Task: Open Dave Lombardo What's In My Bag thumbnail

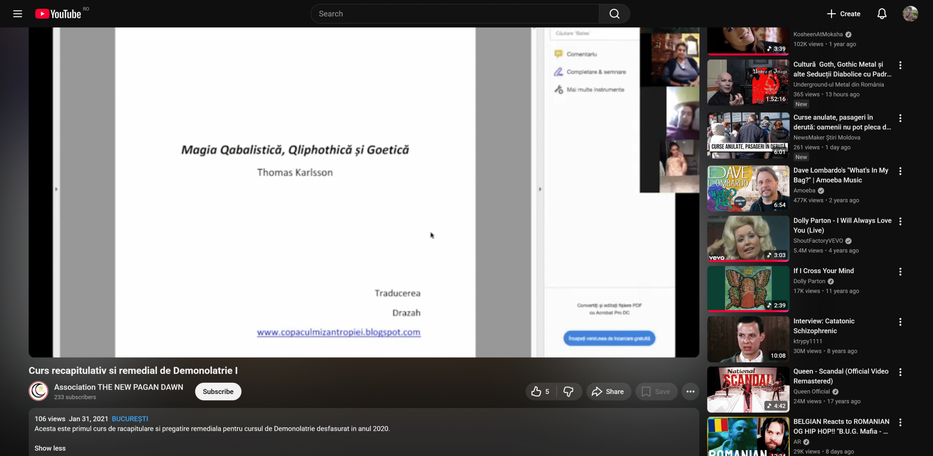Action: click(x=748, y=188)
